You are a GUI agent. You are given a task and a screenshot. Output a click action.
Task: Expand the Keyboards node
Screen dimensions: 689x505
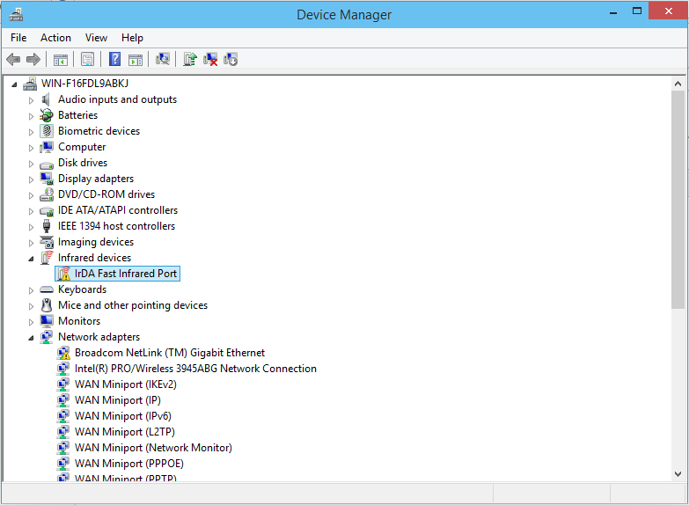click(x=31, y=290)
